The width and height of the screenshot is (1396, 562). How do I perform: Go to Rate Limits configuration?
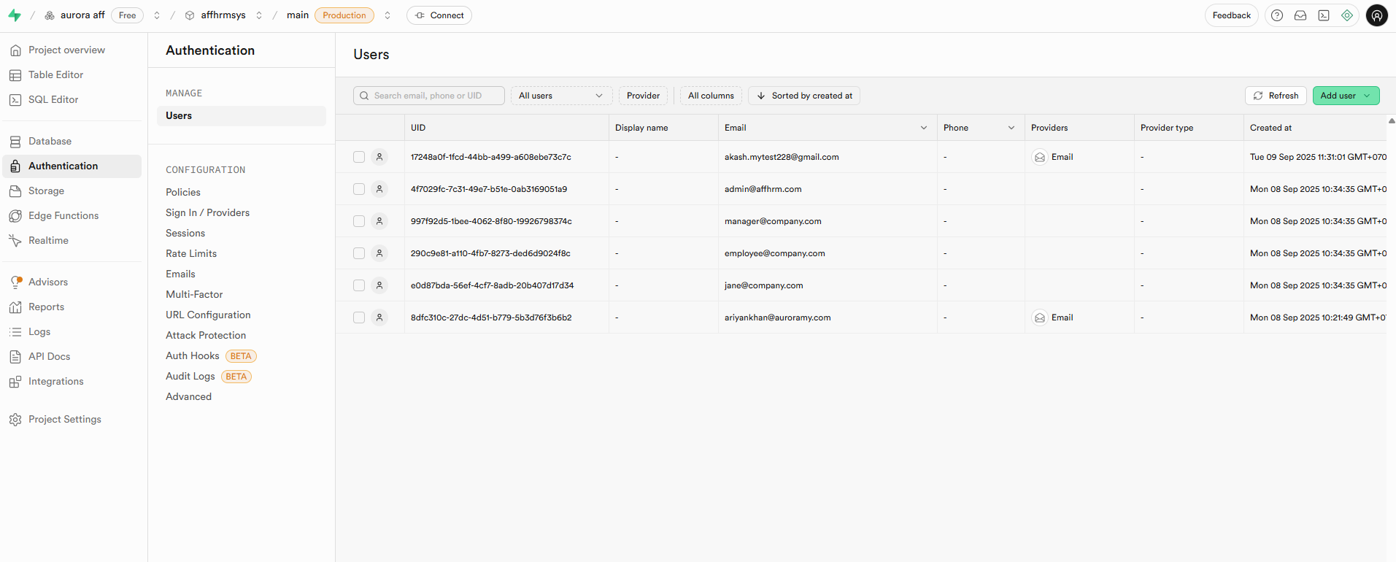tap(191, 253)
